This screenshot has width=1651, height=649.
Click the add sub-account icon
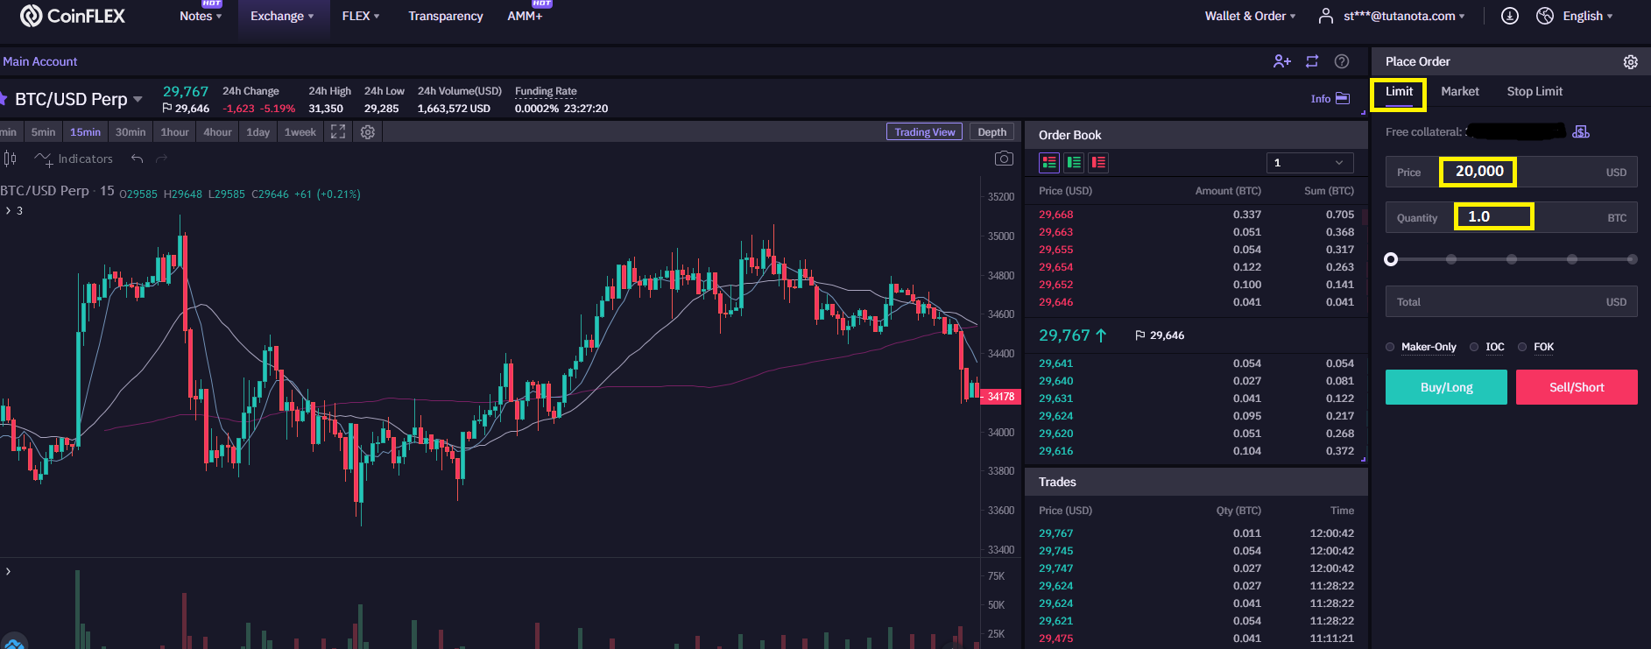pos(1282,61)
